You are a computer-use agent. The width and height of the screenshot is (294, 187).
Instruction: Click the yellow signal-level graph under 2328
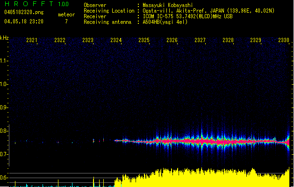click(x=228, y=179)
